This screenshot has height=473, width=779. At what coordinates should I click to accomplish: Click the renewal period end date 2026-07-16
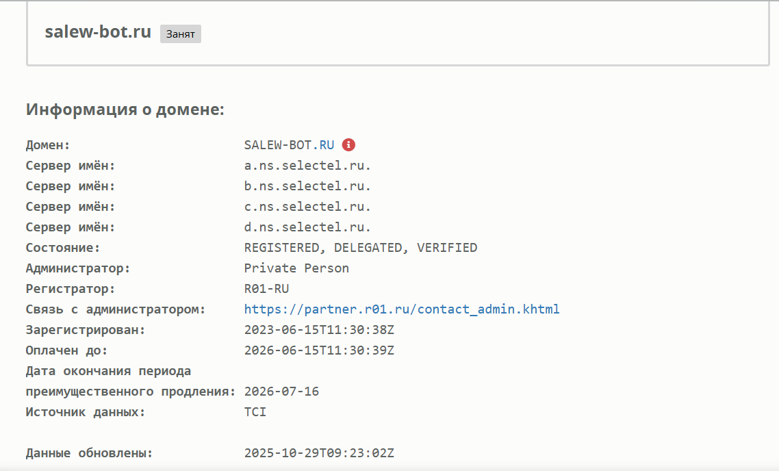click(281, 392)
